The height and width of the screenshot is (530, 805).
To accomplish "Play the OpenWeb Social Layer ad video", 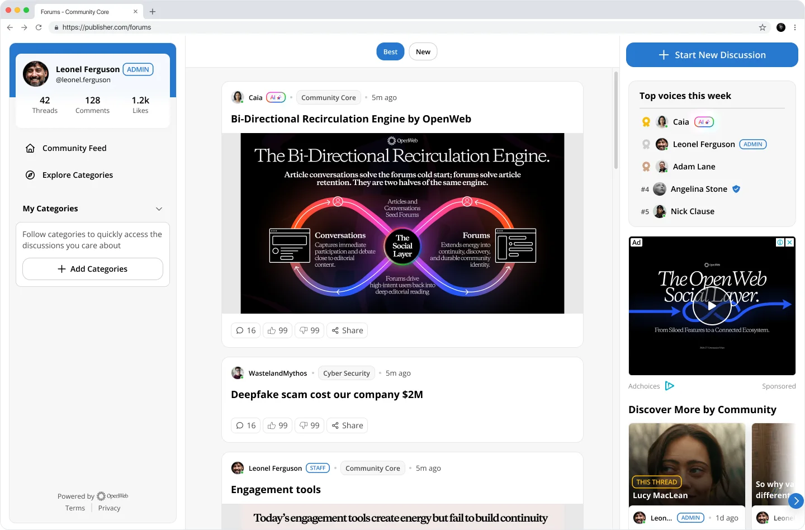I will [x=712, y=306].
